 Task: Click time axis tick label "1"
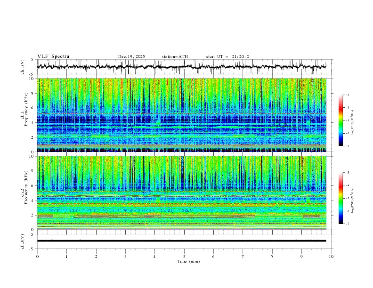point(66,256)
